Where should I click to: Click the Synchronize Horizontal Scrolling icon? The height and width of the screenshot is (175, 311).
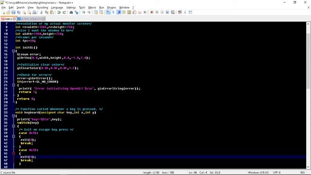coord(101,12)
